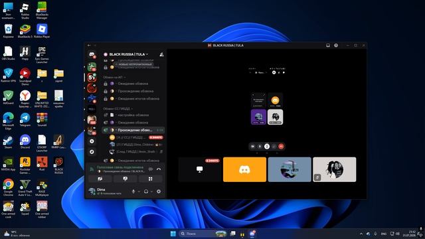Viewport: 425px width, 239px height.
Task: Click 'Голосовая связь подключена' status text
Action: (120, 167)
